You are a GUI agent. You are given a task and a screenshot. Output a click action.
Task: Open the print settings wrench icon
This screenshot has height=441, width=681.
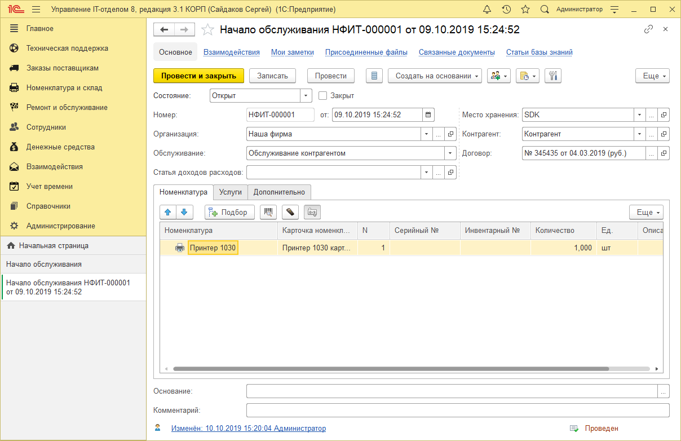tap(553, 76)
